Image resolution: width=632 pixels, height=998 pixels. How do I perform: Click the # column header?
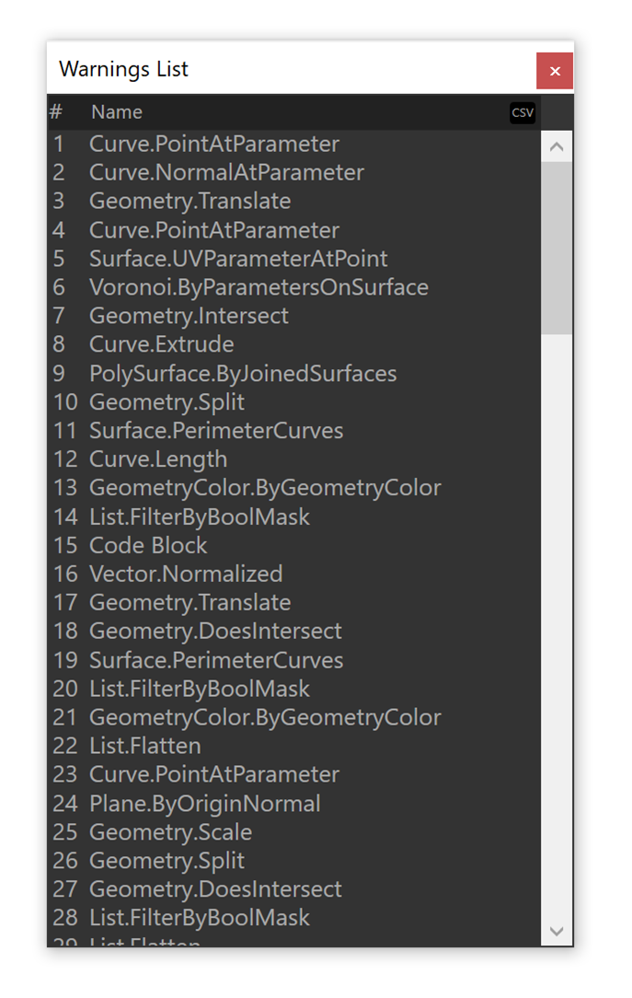click(x=56, y=112)
